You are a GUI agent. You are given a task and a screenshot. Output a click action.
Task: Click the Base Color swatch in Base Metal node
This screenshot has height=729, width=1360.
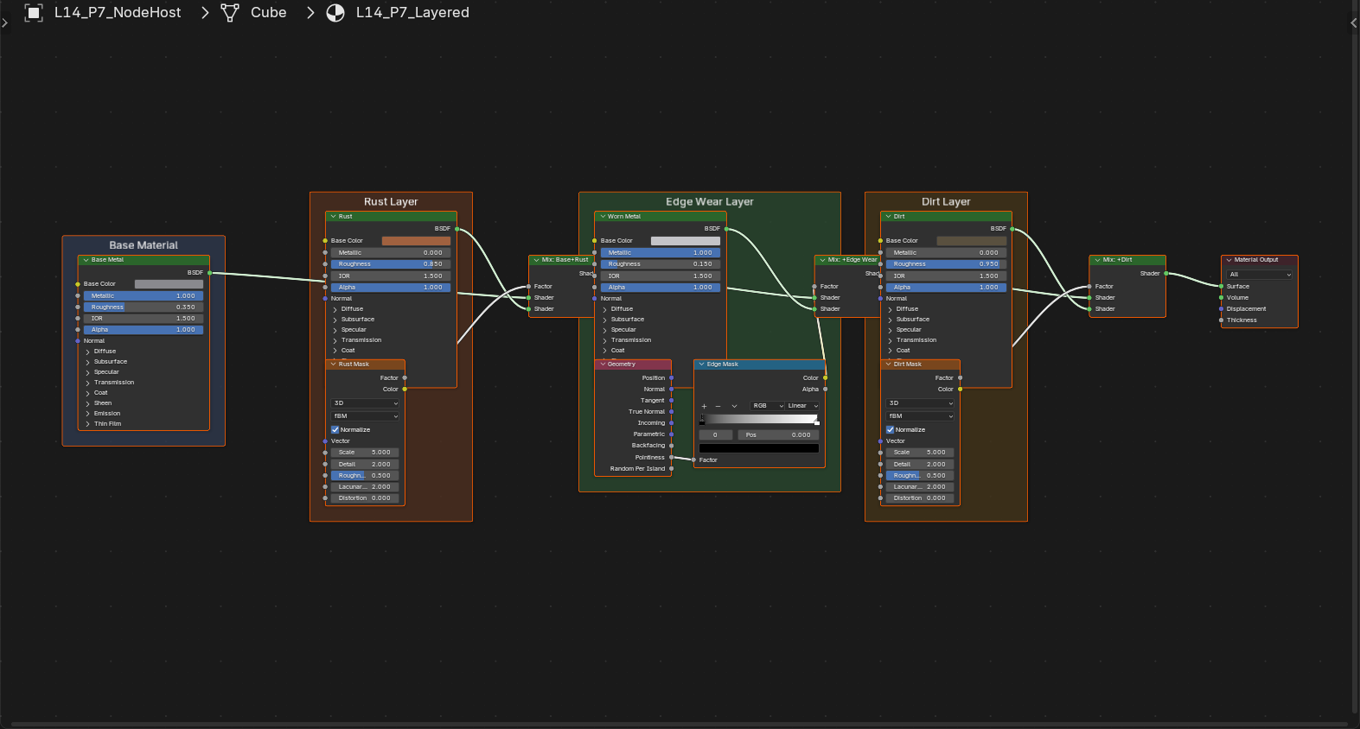click(x=169, y=284)
